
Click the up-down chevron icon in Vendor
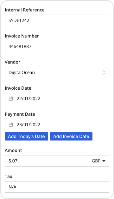(104, 72)
